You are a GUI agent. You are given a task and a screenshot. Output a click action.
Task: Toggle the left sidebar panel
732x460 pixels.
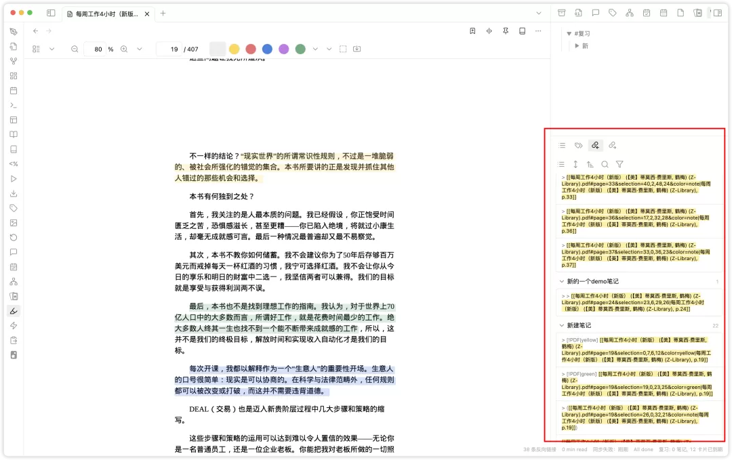click(51, 13)
